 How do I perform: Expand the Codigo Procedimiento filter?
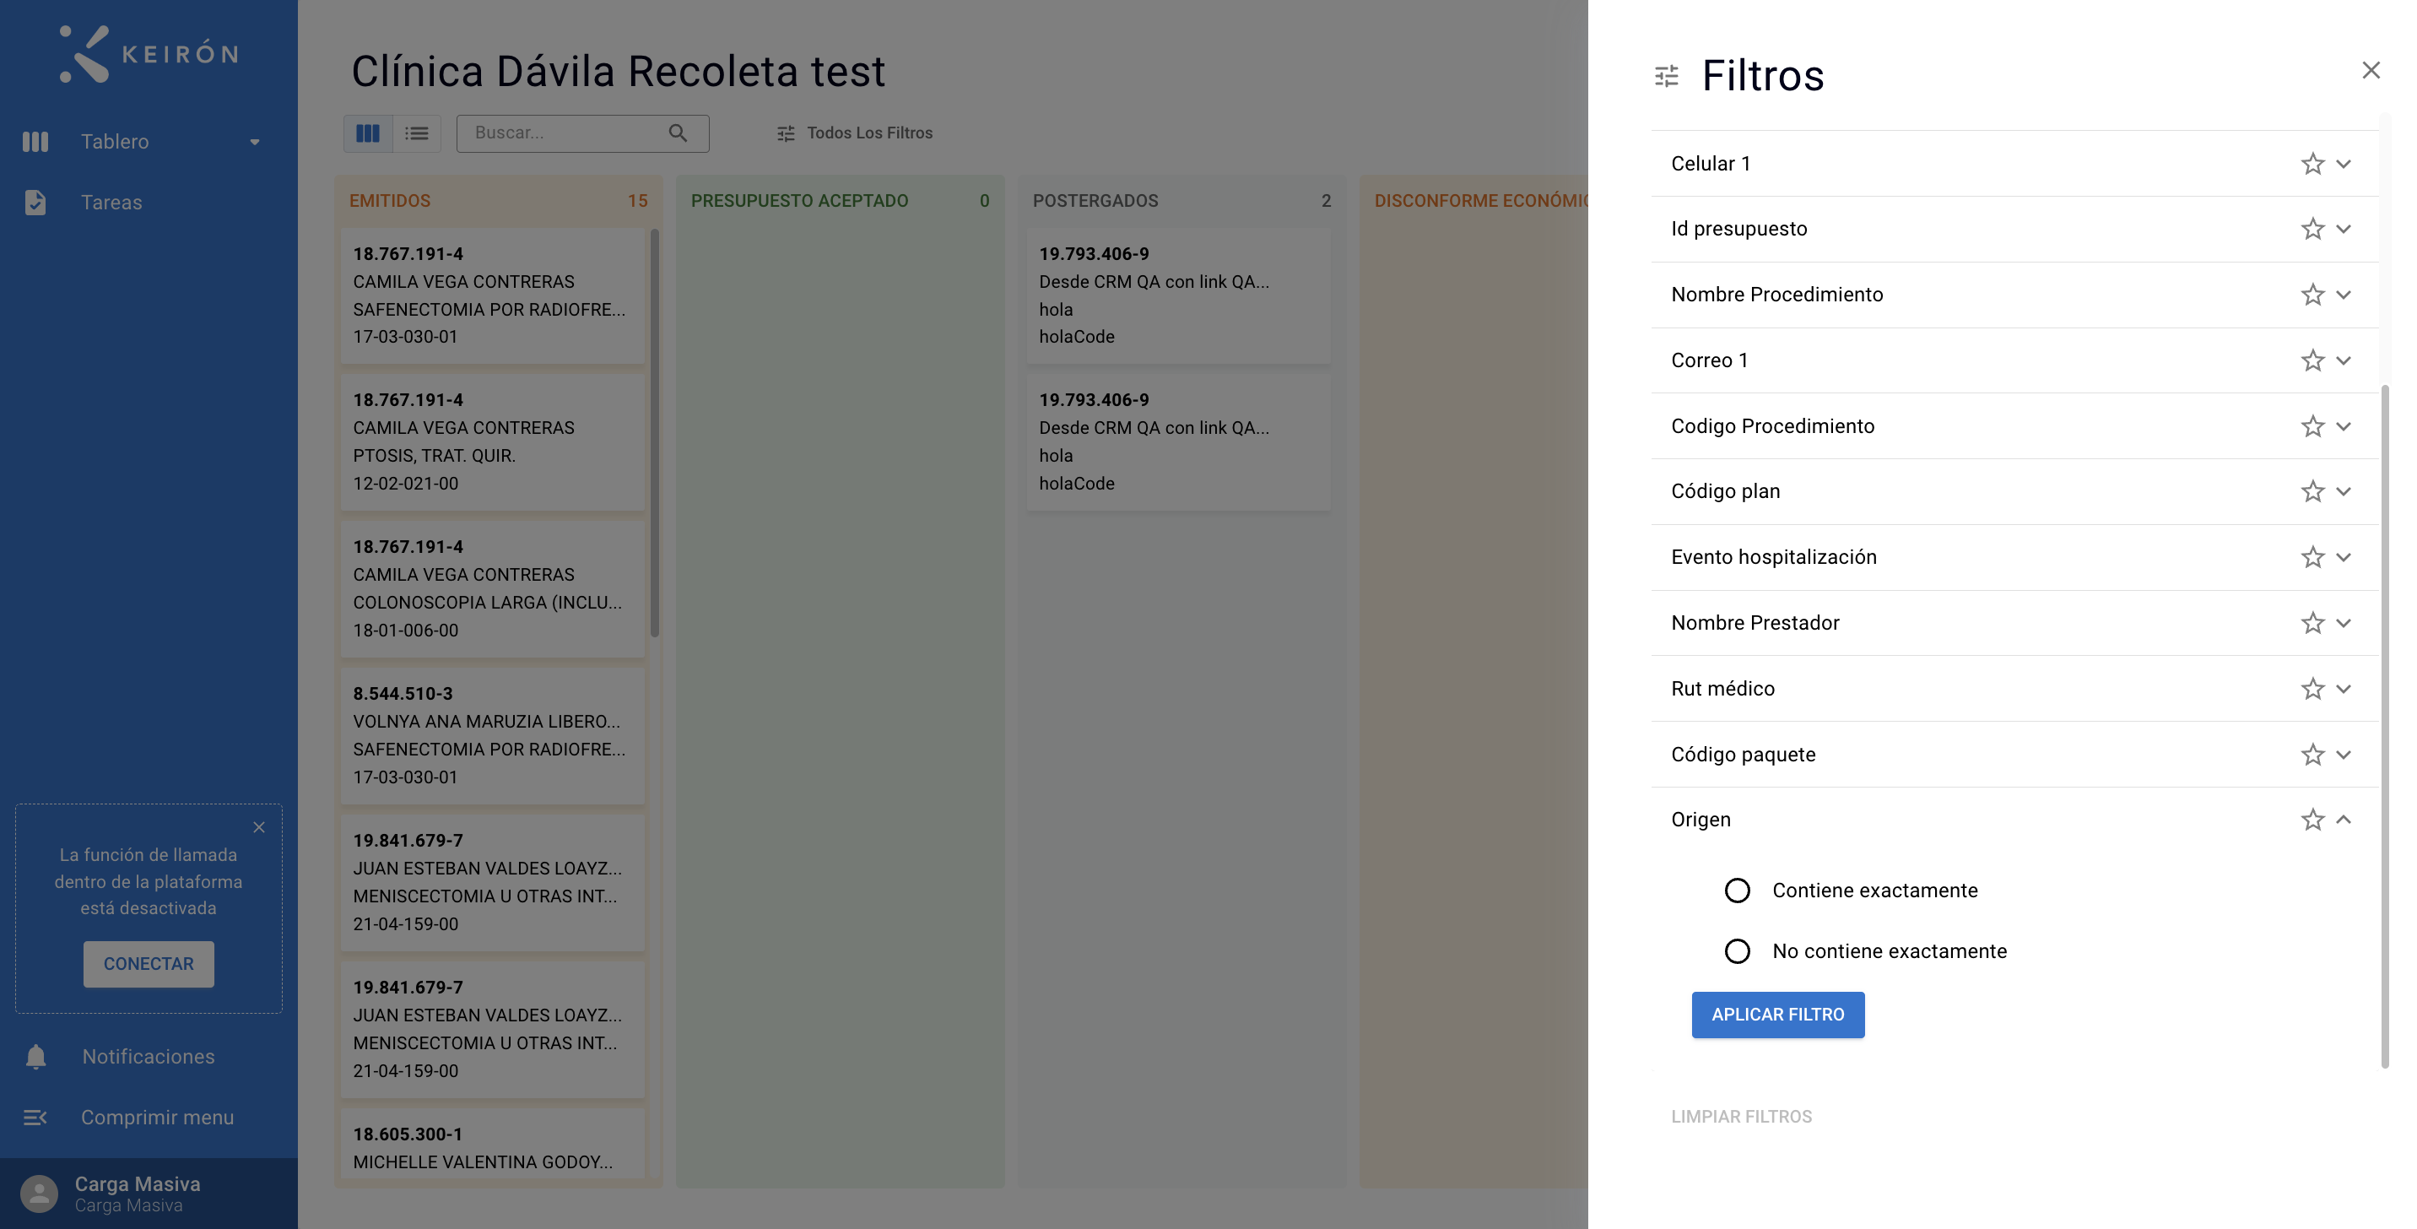(x=2344, y=426)
